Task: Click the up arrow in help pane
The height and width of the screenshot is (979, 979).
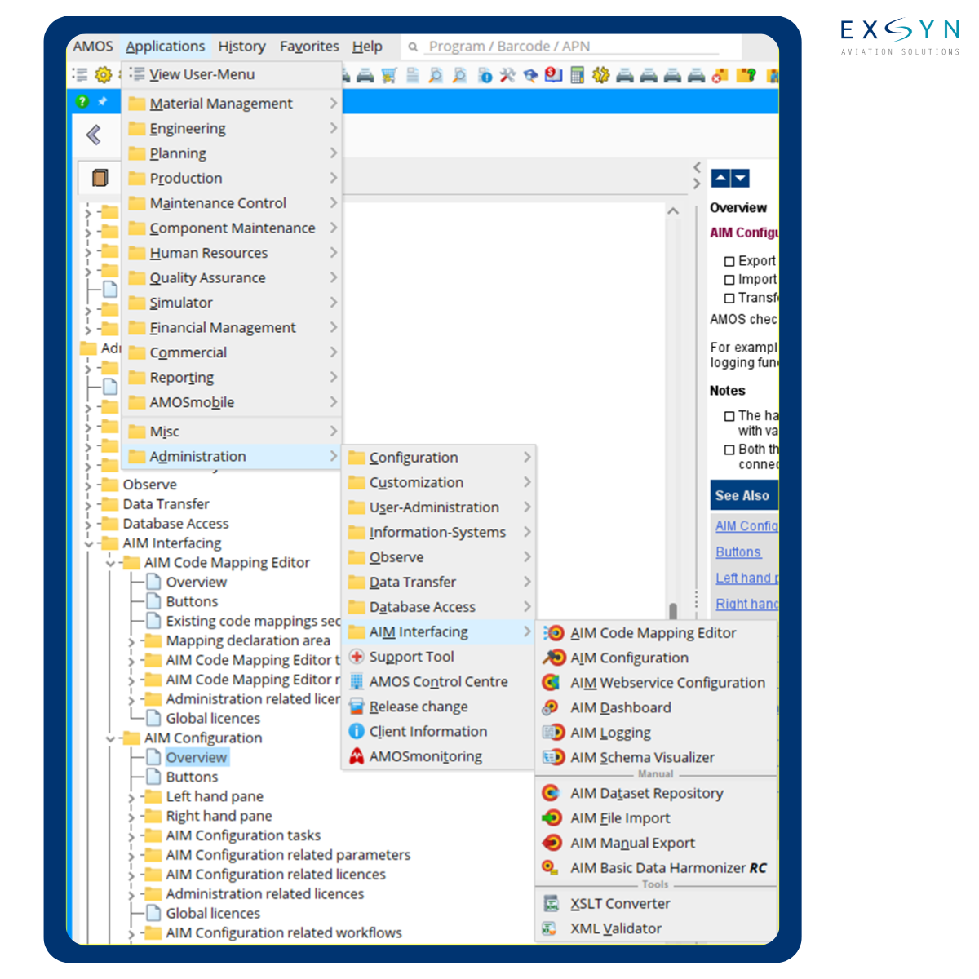Action: (720, 178)
